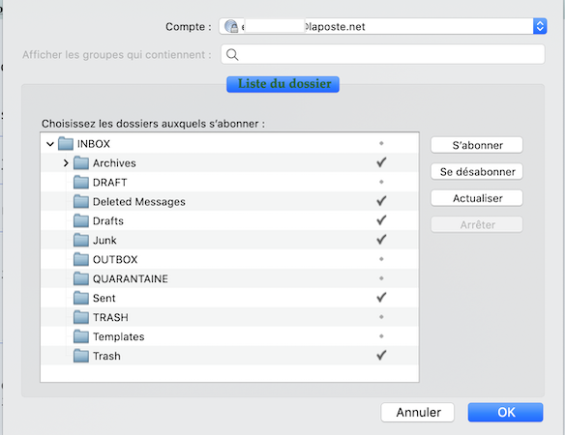This screenshot has width=565, height=435.
Task: Click the TRASH uppercase folder icon
Action: tap(81, 317)
